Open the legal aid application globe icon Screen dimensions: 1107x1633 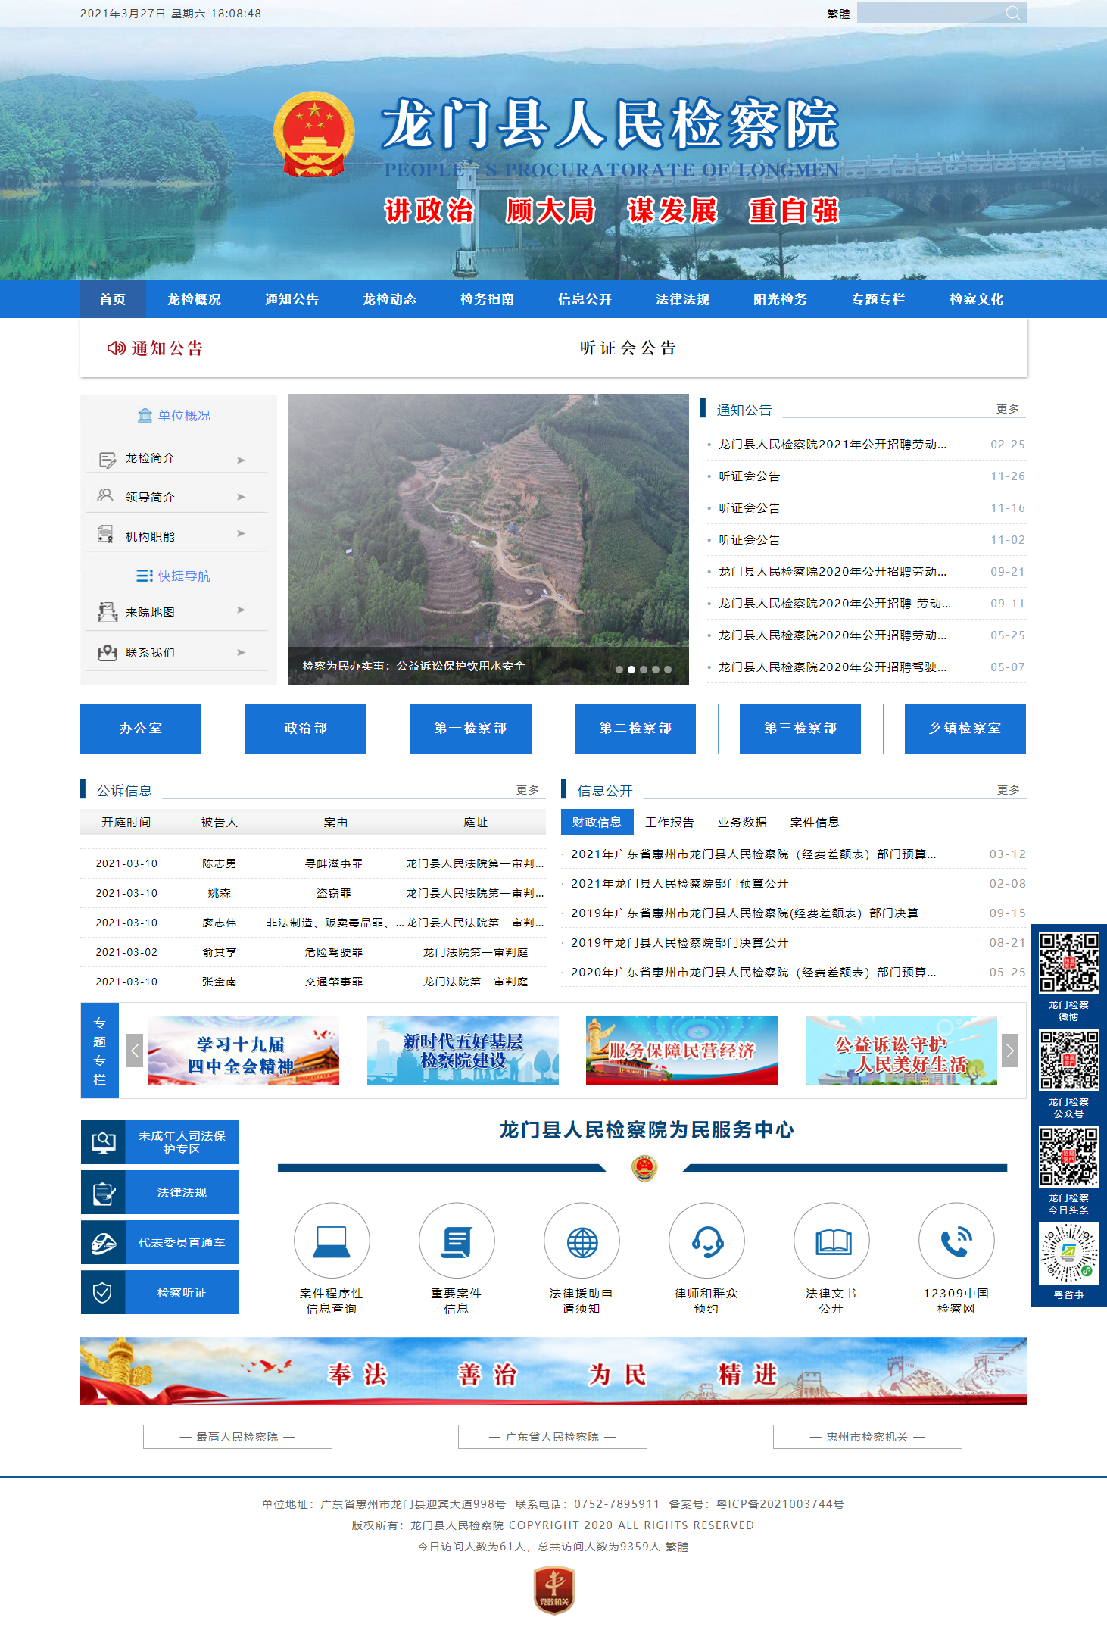tap(582, 1241)
